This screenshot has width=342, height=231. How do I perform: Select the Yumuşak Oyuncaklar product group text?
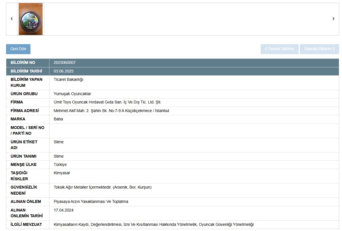click(72, 94)
